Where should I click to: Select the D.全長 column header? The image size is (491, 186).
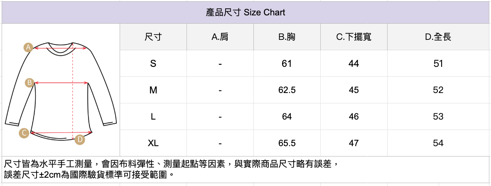pos(438,37)
